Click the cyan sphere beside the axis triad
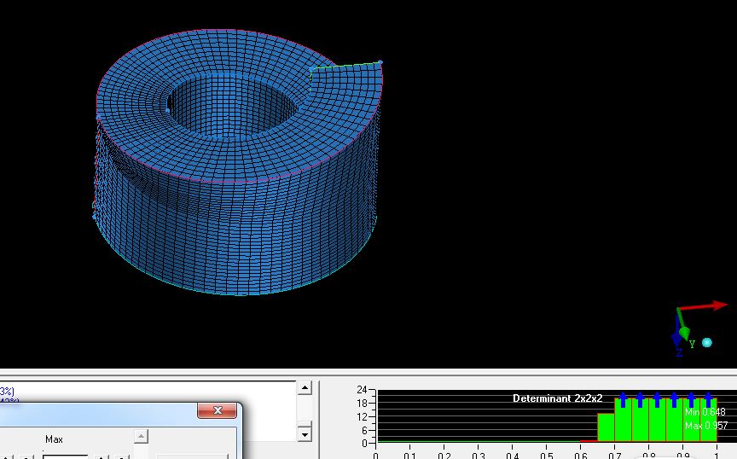737x459 pixels. [x=706, y=343]
